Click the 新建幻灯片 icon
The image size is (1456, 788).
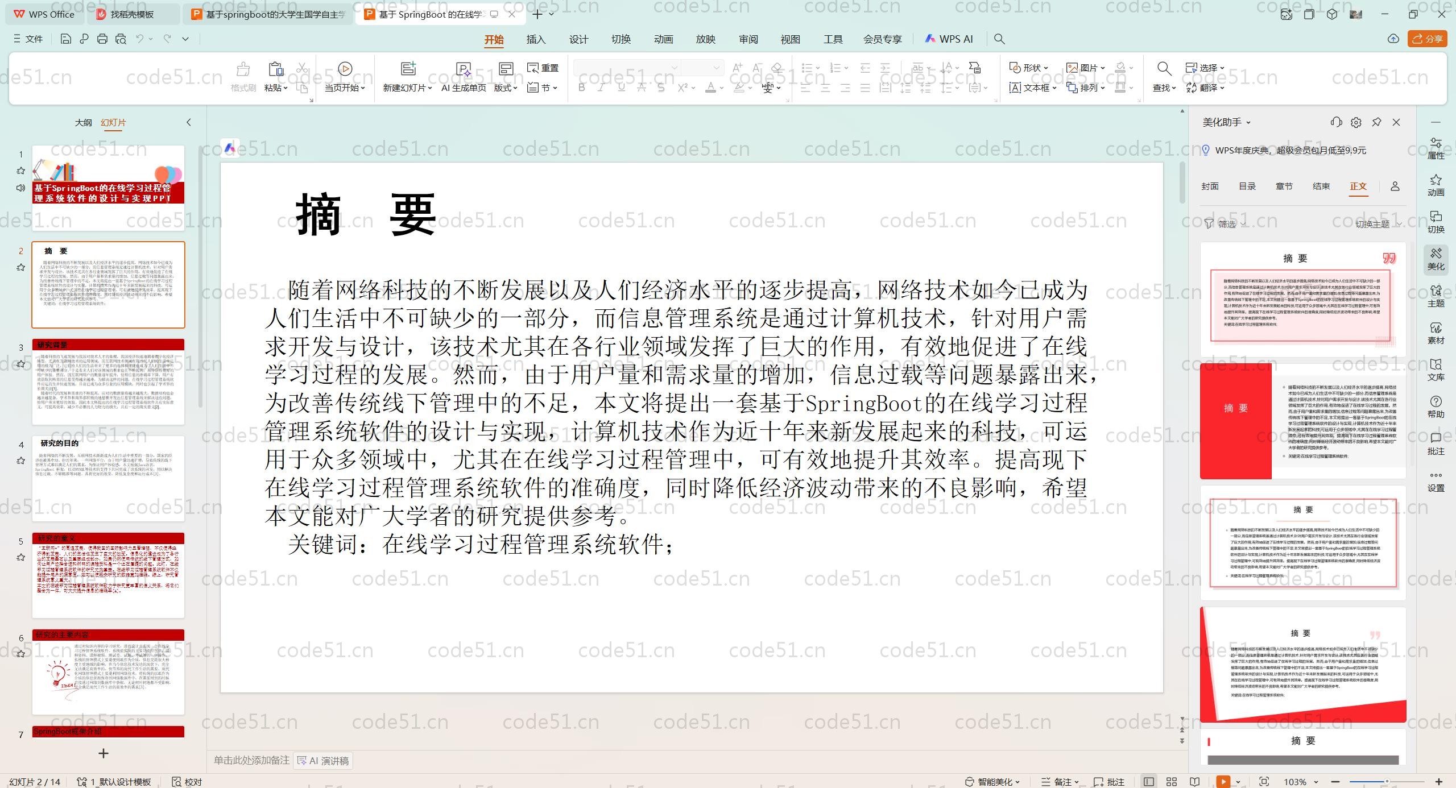408,69
